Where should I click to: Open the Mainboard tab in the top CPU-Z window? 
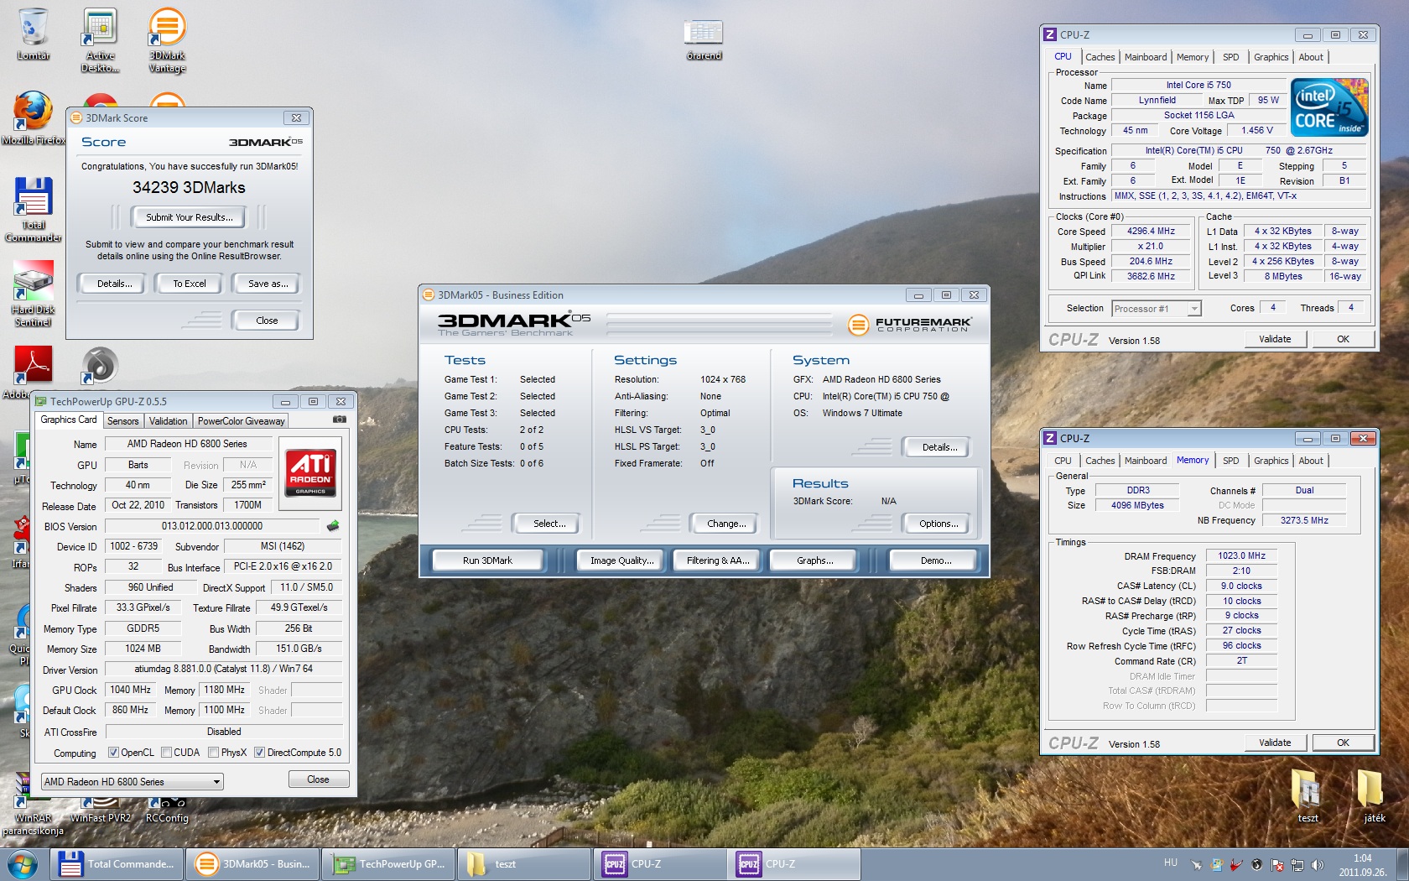(1145, 57)
